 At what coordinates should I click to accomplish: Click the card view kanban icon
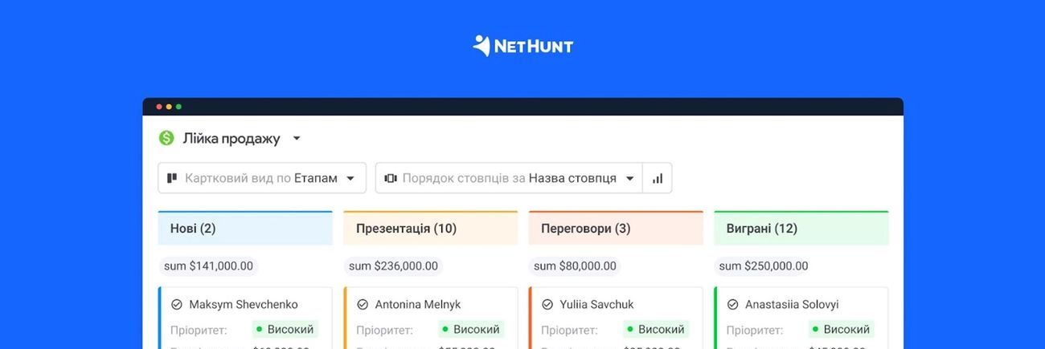[171, 178]
